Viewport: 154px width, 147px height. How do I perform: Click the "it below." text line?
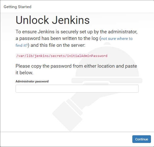[24, 73]
